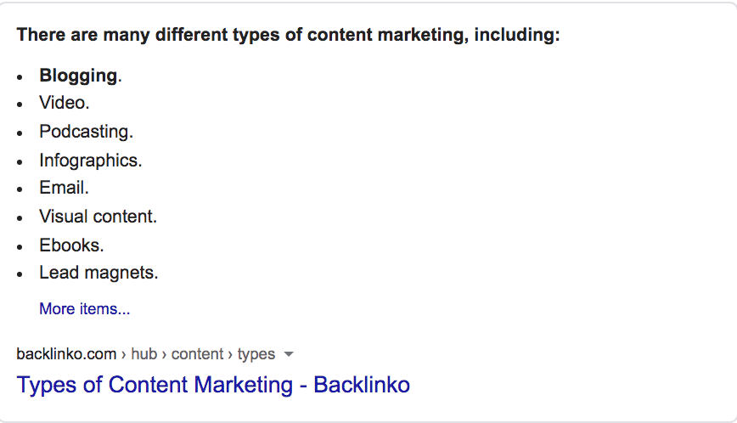Click the bullet point before Ebooks
This screenshot has height=423, width=737.
click(x=20, y=247)
